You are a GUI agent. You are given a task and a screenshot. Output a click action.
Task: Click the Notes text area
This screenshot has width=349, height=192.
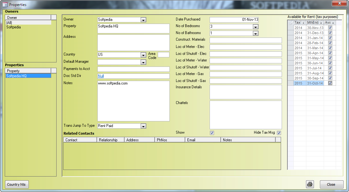point(133,101)
